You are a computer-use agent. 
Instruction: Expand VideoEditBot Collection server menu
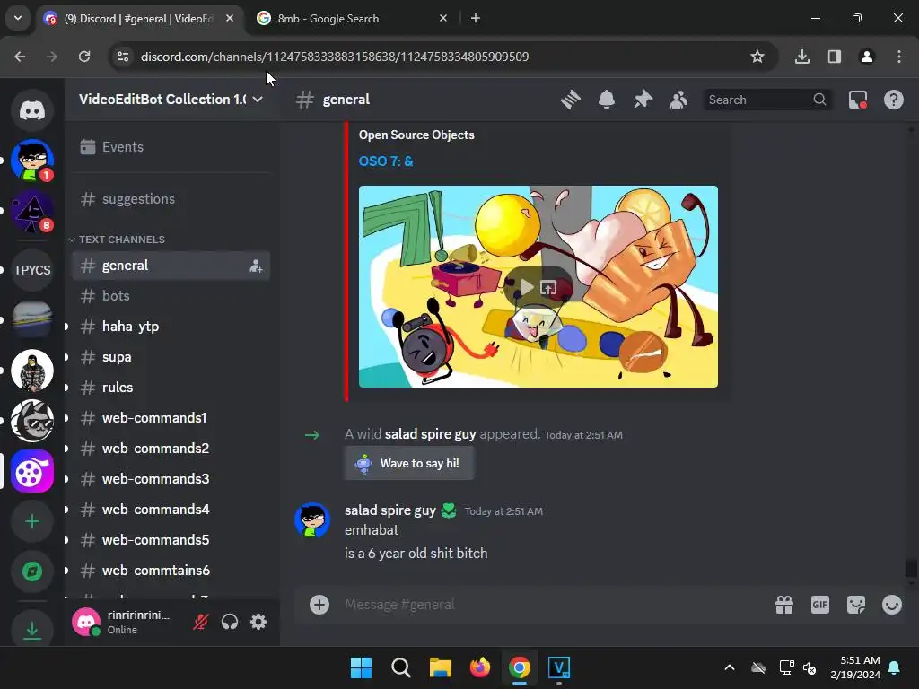171,100
